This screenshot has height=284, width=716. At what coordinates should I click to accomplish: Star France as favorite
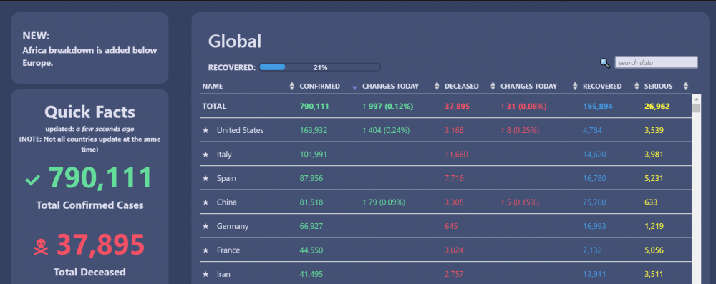click(x=205, y=250)
